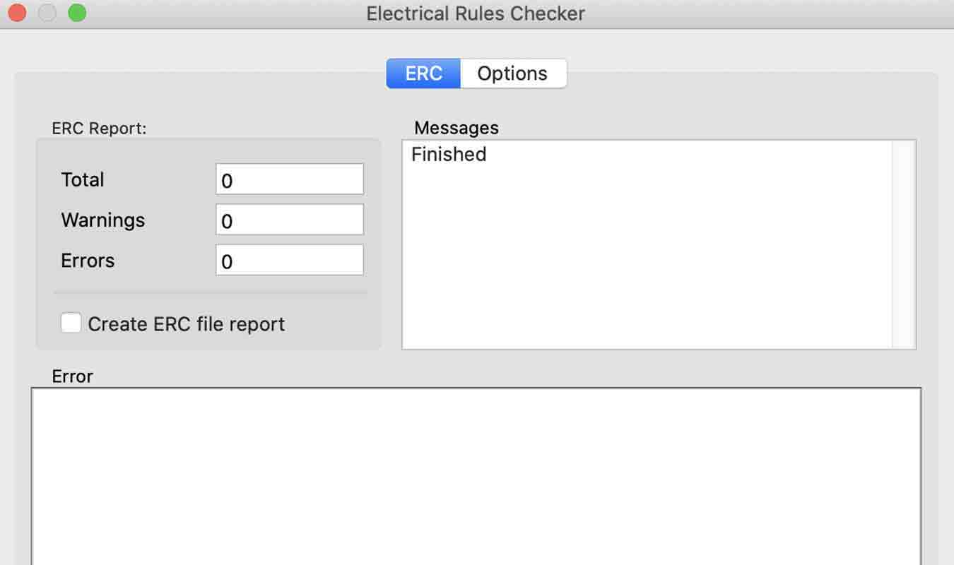Open the Options tab
The height and width of the screenshot is (565, 954).
(512, 73)
